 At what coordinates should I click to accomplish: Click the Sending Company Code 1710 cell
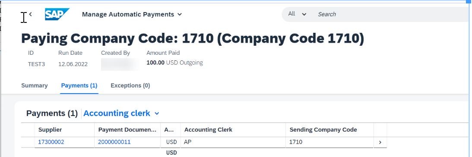click(329, 142)
